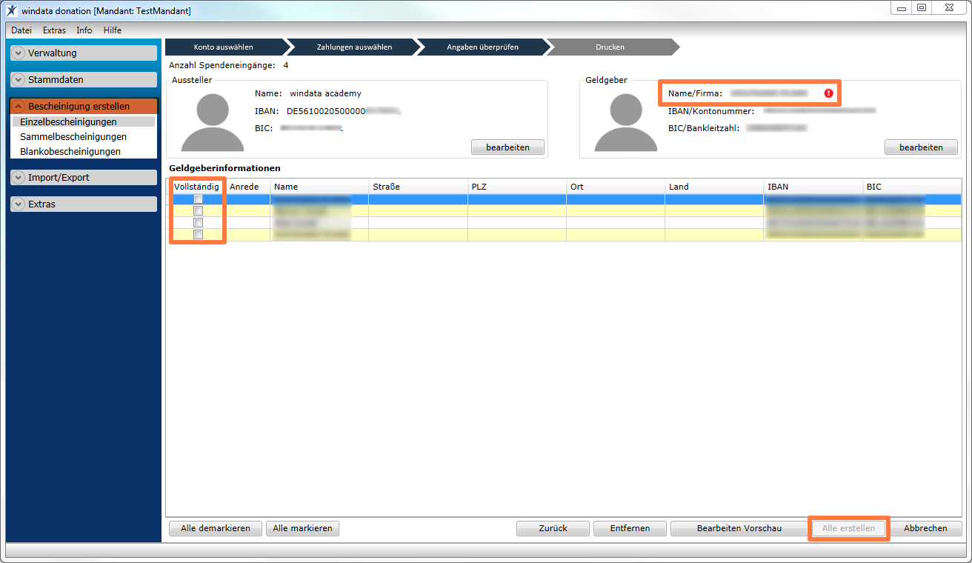Click the windata donation app icon in title bar
Screen dimensions: 972x563
pyautogui.click(x=12, y=10)
